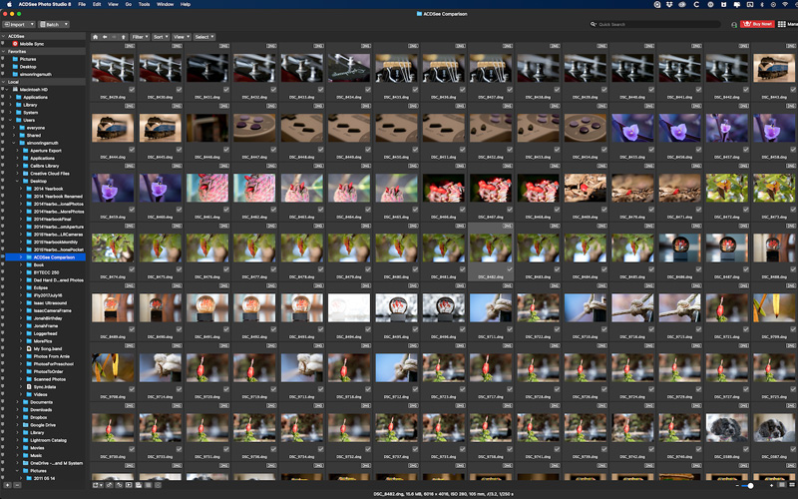Open the Tools menu
Screen dimensions: 798x499
144,4
